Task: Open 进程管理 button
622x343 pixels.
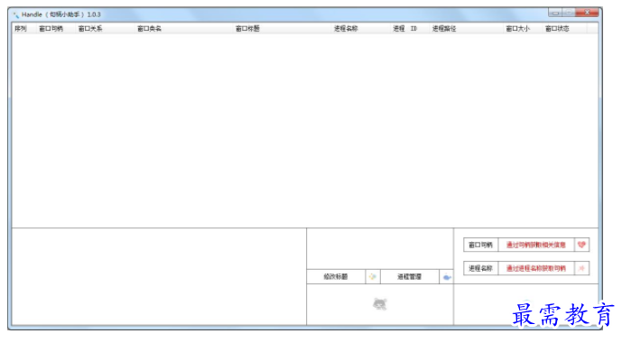Action: coord(409,277)
